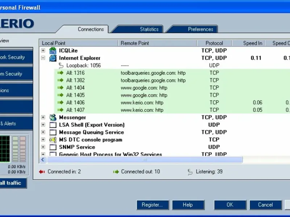Click the outgoing arrow icon for All: 1406
Viewport: 290px width, 217px height.
point(61,102)
